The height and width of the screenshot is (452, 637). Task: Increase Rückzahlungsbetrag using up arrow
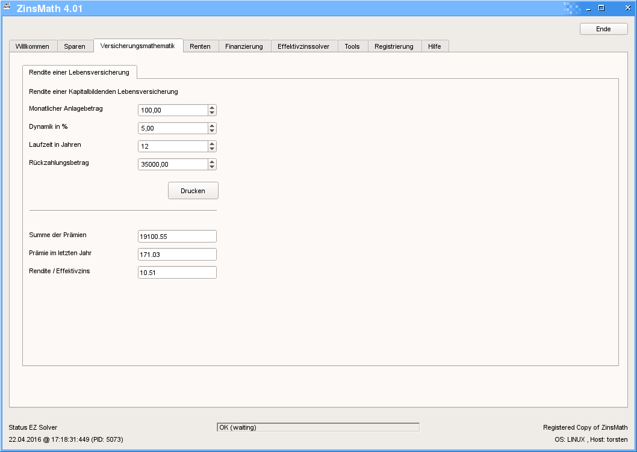point(212,162)
